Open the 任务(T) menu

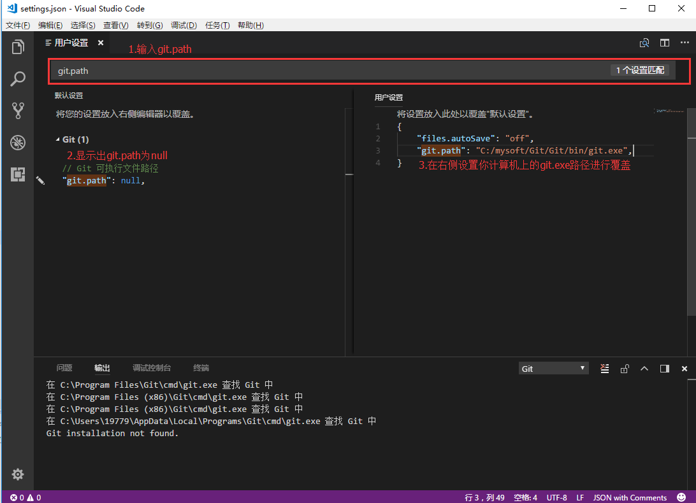[217, 25]
